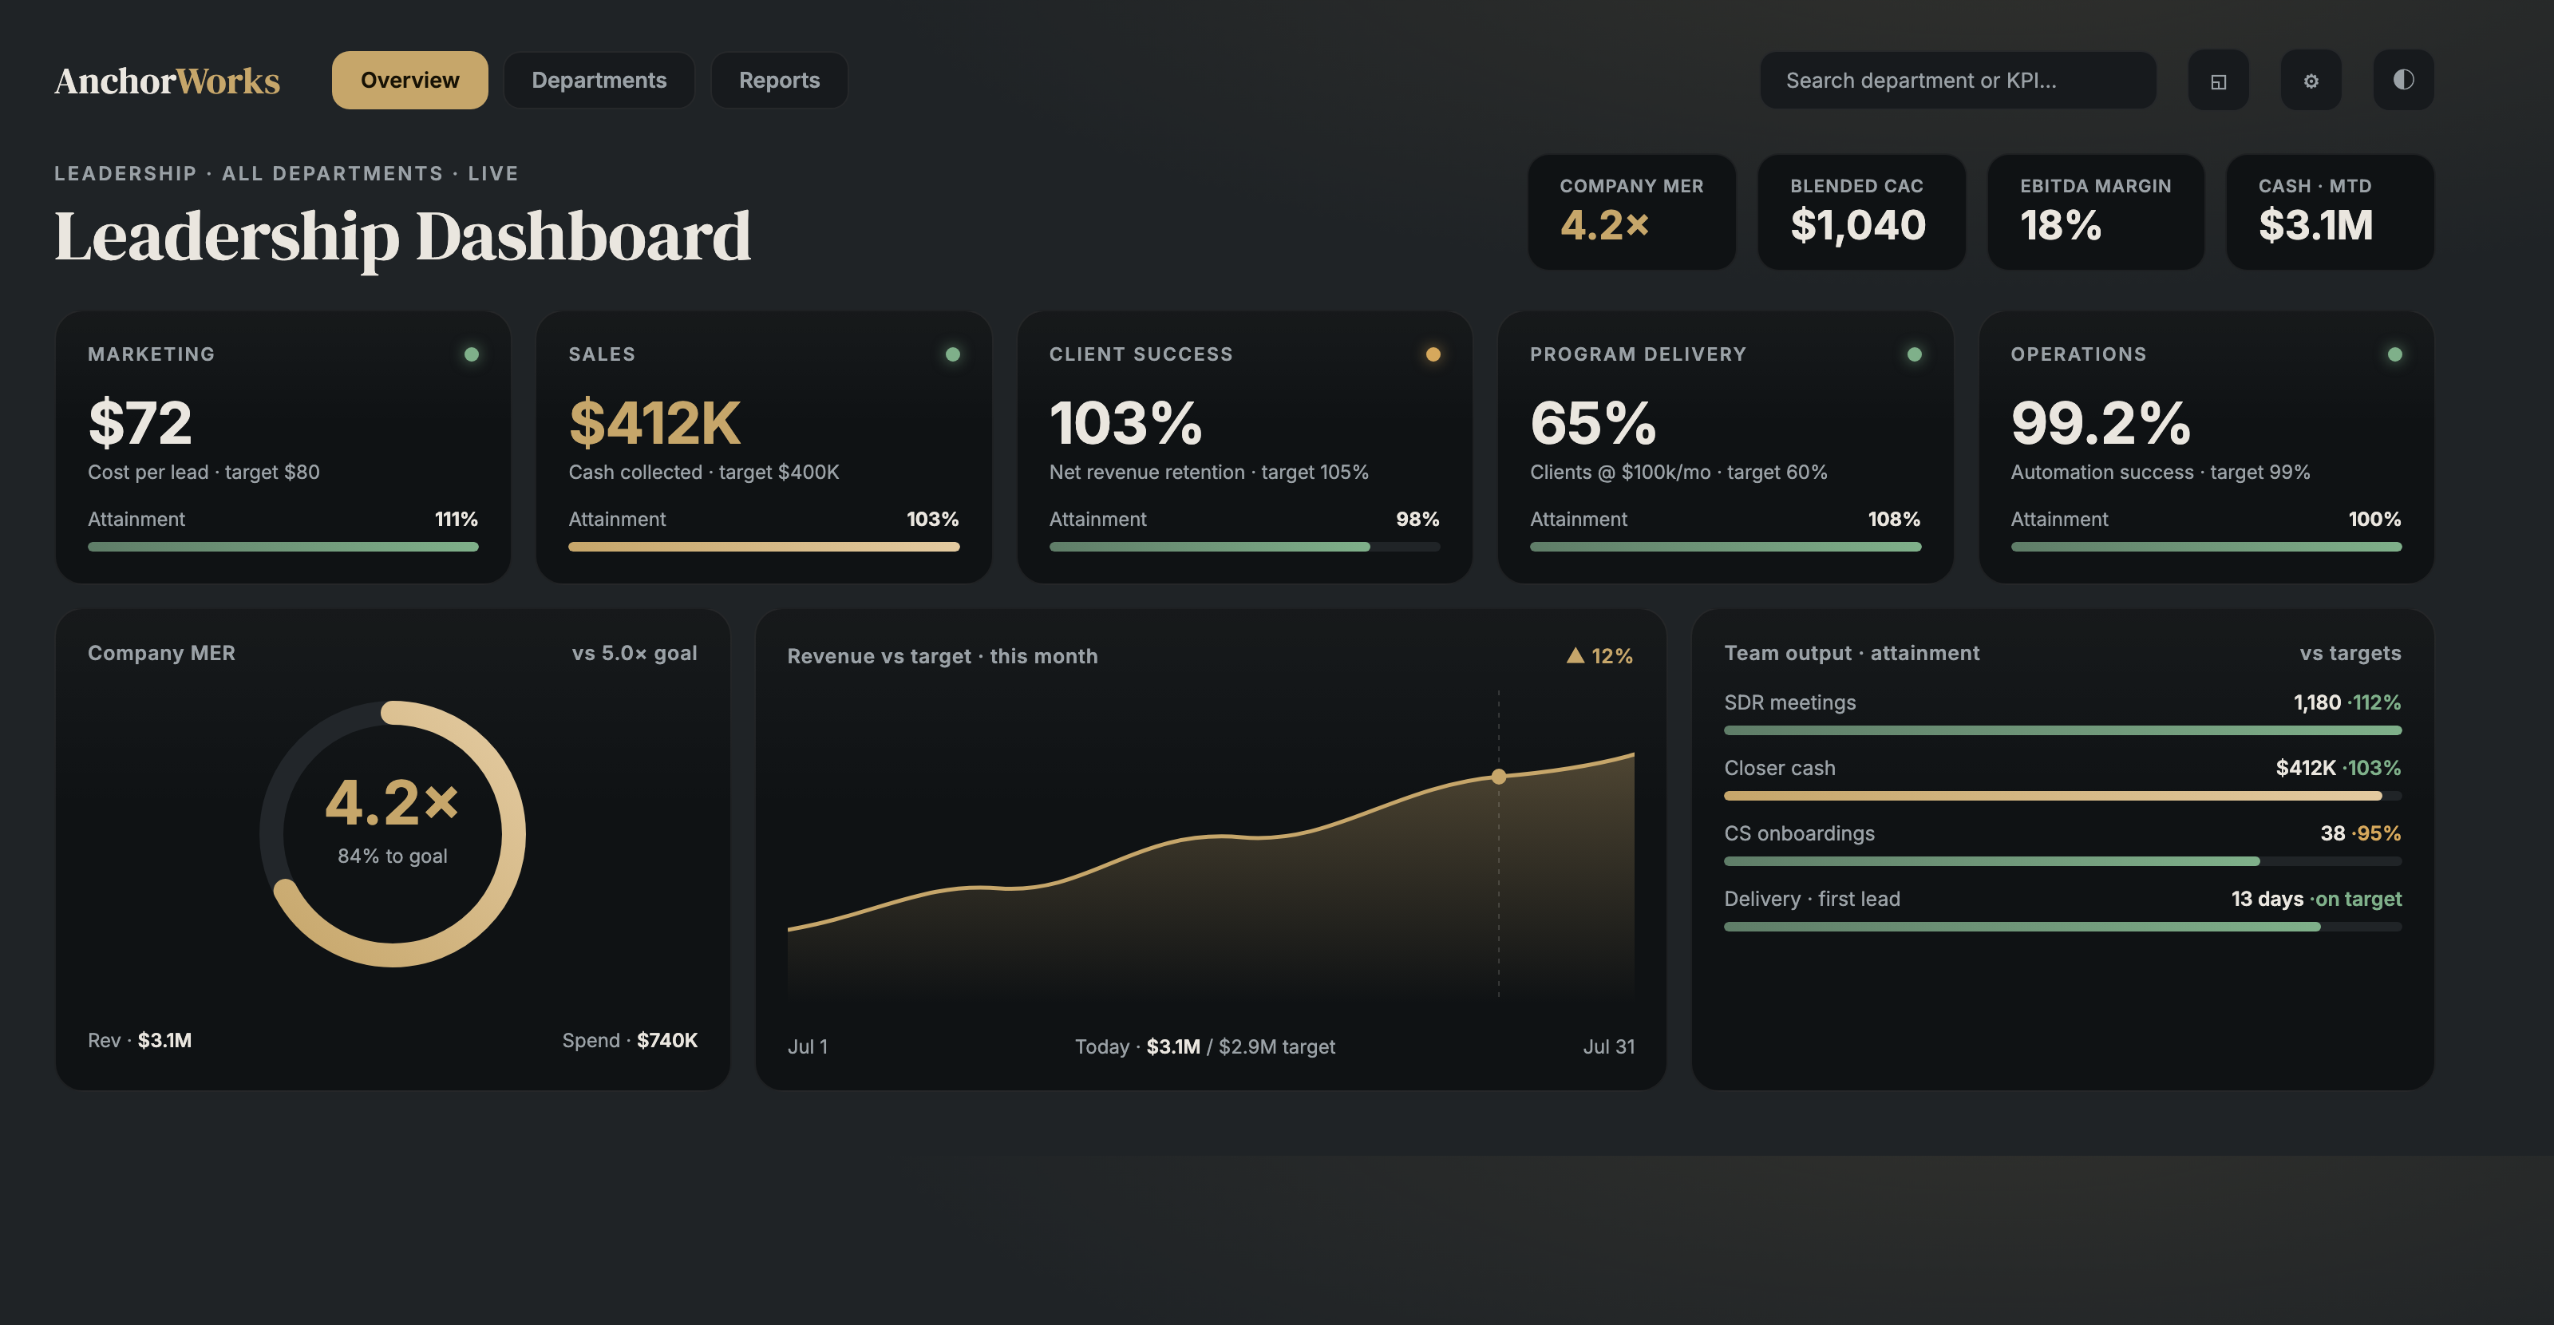The image size is (2554, 1325).
Task: Click the '38 ·95%' CS onboardings value
Action: coord(2361,833)
